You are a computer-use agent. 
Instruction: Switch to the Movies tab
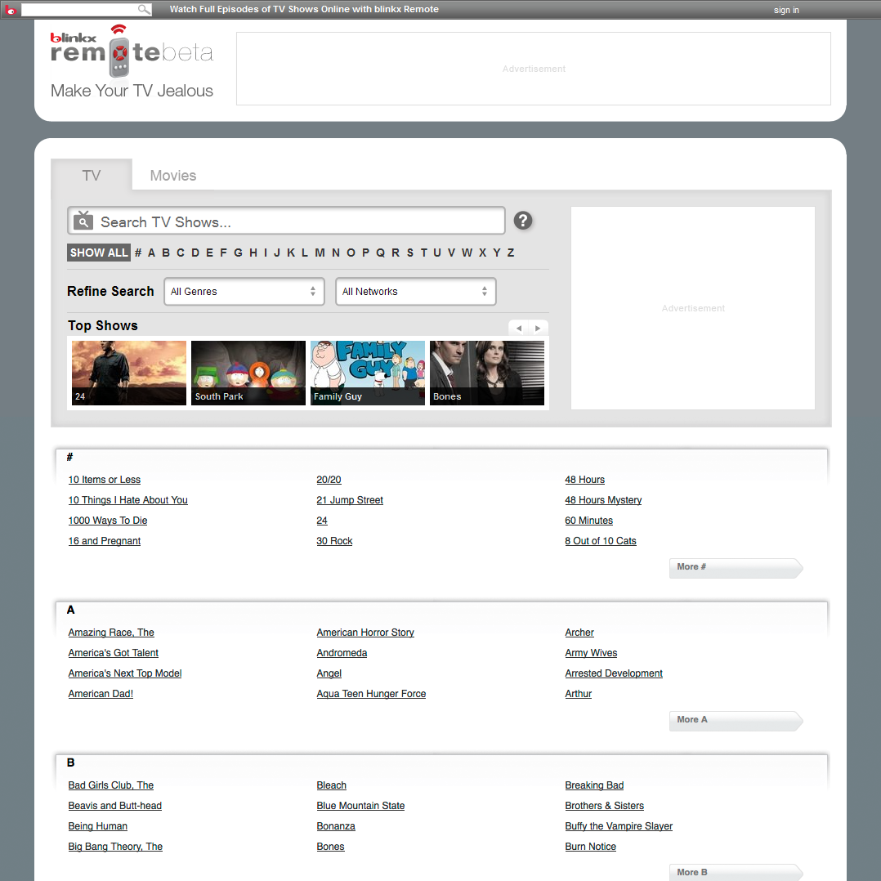tap(173, 175)
